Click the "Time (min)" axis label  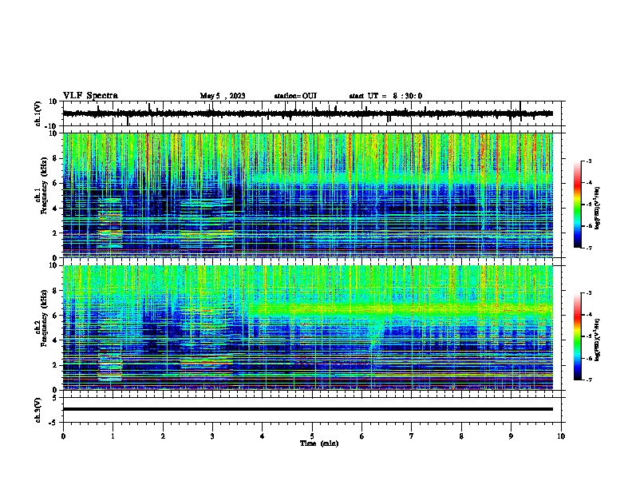point(319,443)
